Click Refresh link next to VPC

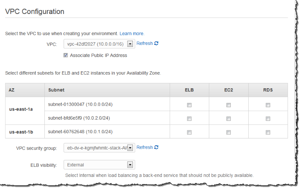coord(144,43)
